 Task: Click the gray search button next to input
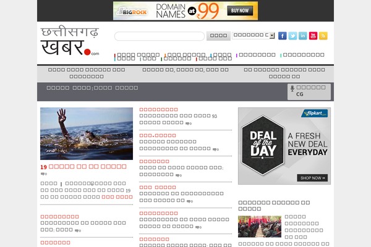(x=218, y=36)
